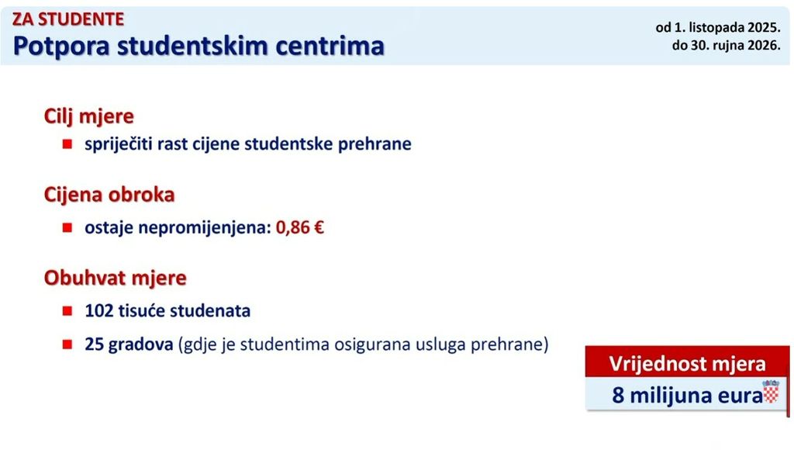
Task: Click the red bullet beside '25 gradova'
Action: pyautogui.click(x=67, y=344)
